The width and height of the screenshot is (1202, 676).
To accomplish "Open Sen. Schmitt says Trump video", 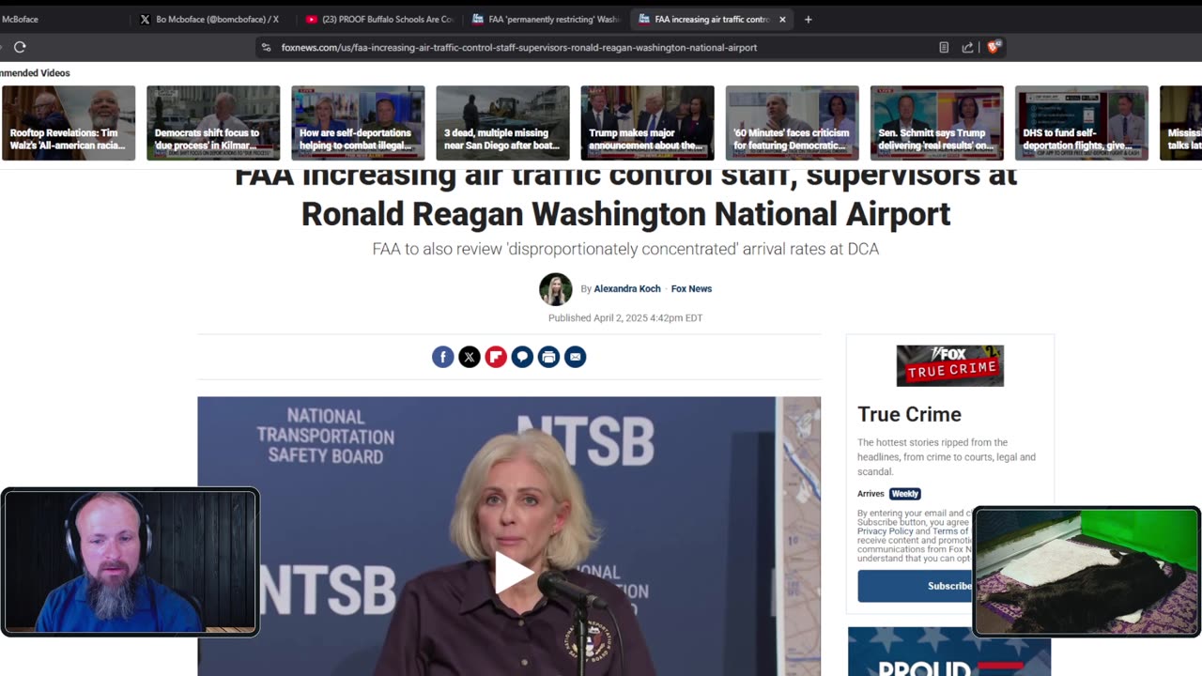I will click(936, 123).
